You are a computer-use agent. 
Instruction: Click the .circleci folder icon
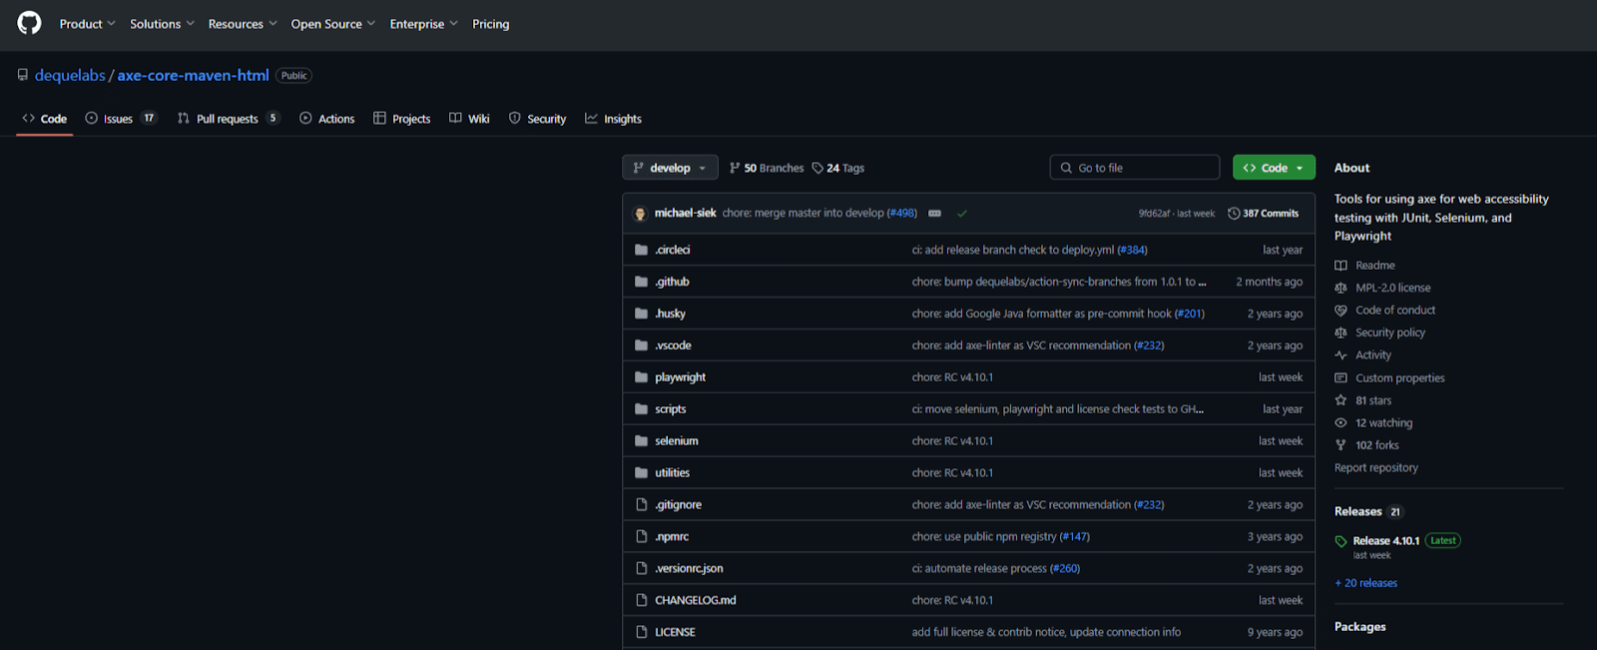642,250
